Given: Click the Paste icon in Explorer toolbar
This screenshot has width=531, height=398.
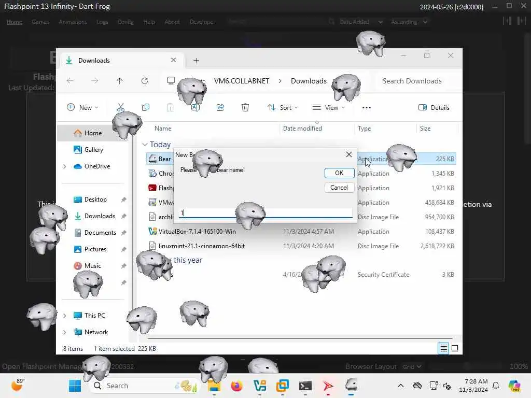Looking at the screenshot, I should point(171,108).
